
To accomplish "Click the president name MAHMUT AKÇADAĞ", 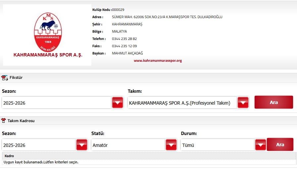I will click(x=127, y=53).
